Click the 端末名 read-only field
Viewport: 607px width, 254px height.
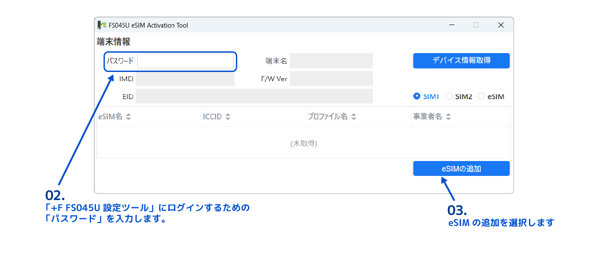pyautogui.click(x=331, y=61)
